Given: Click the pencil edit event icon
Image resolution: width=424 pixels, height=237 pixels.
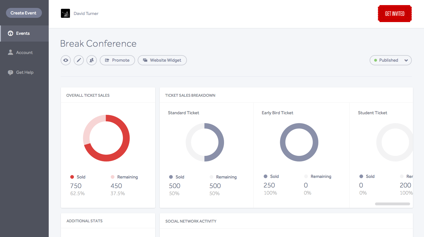Looking at the screenshot, I should (x=79, y=60).
